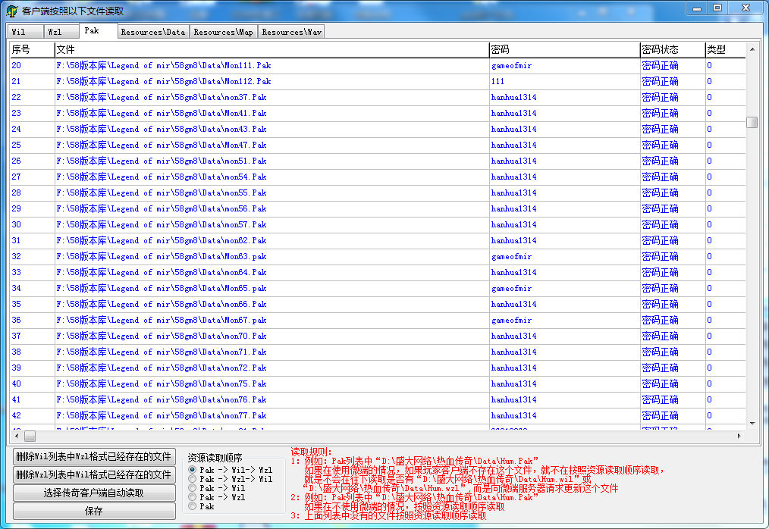Screen dimensions: 769x529
Task: Minimize the window
Action: (697, 8)
